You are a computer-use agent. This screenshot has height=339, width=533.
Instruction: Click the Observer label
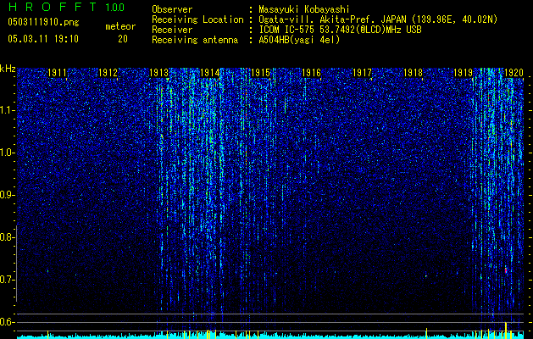point(172,9)
